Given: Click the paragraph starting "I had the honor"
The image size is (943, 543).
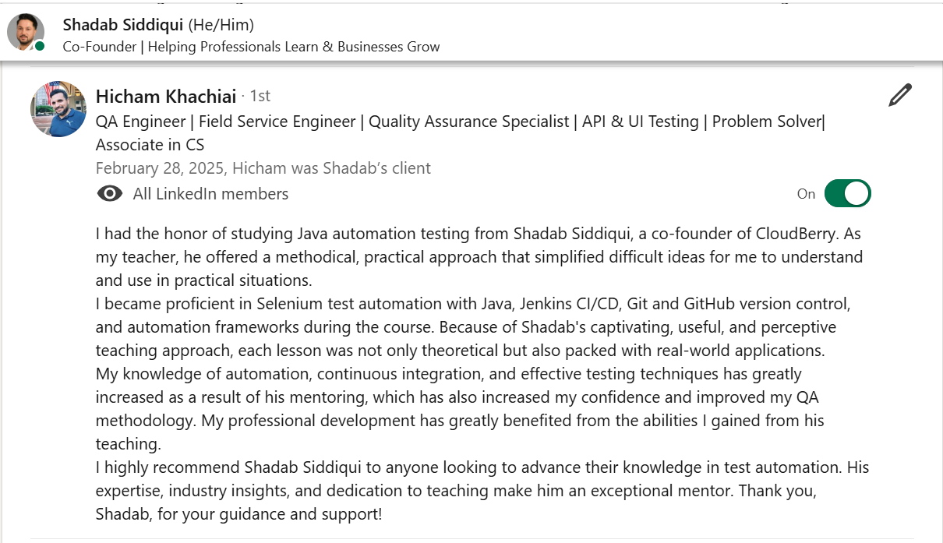Looking at the screenshot, I should point(479,257).
